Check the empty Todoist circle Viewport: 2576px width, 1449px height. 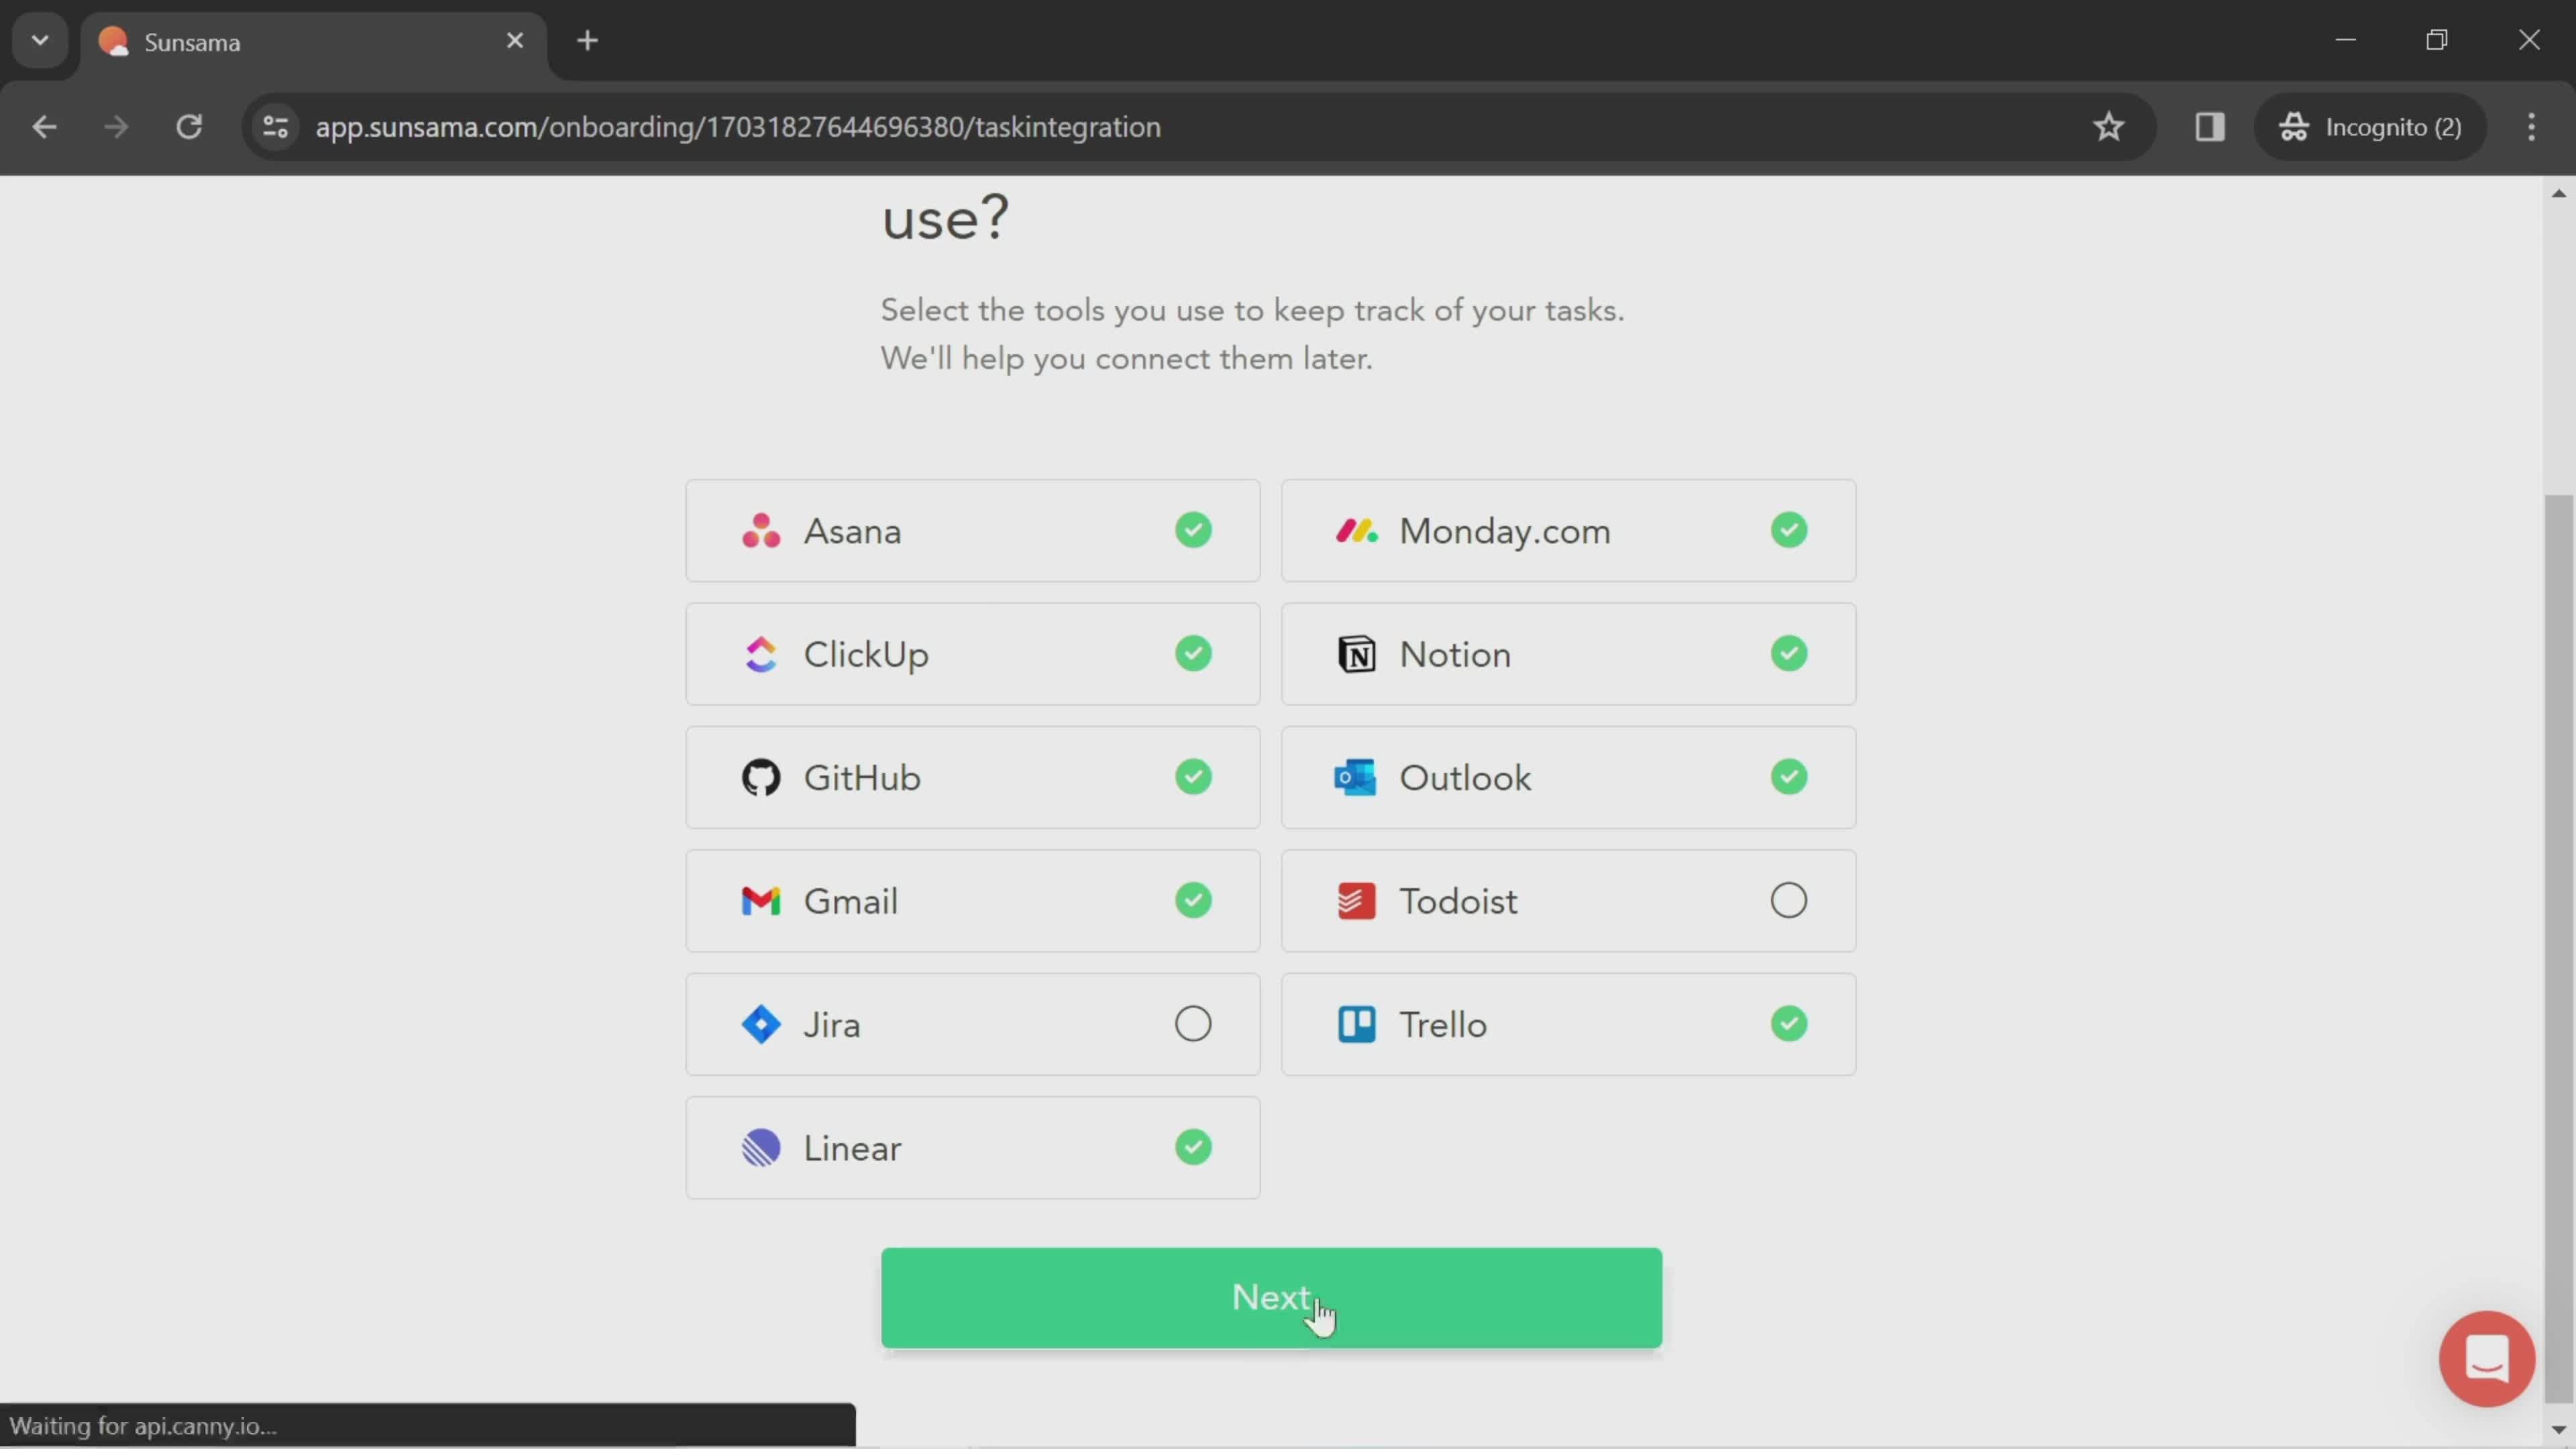(x=1789, y=901)
